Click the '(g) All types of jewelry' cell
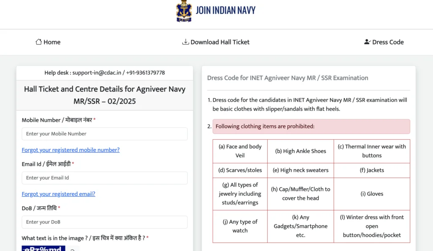Image resolution: width=433 pixels, height=251 pixels. pos(240,194)
